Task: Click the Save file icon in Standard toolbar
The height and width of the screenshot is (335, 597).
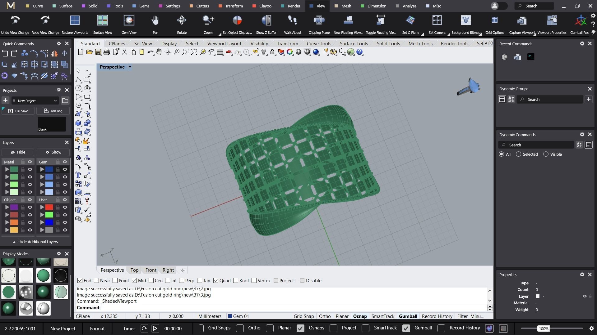Action: (x=98, y=52)
